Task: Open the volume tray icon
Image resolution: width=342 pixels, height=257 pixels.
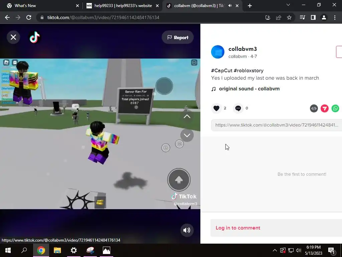Action: (299, 250)
